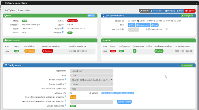Click the Dépendances OK status badge
The width and height of the screenshot is (199, 110).
pyautogui.click(x=16, y=51)
